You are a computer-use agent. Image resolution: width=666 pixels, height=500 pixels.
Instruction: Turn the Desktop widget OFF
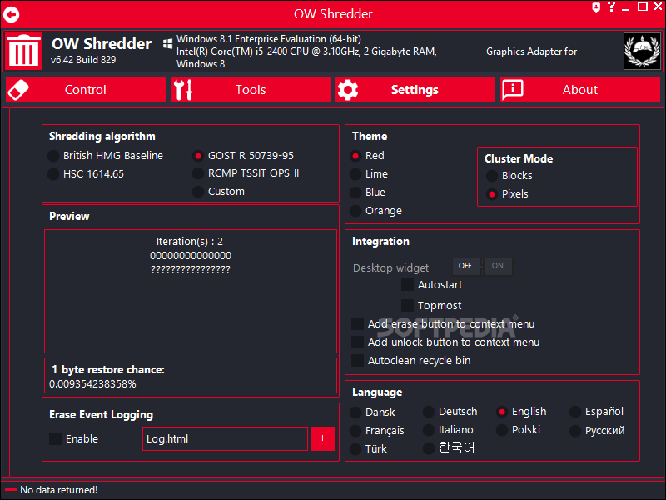466,266
